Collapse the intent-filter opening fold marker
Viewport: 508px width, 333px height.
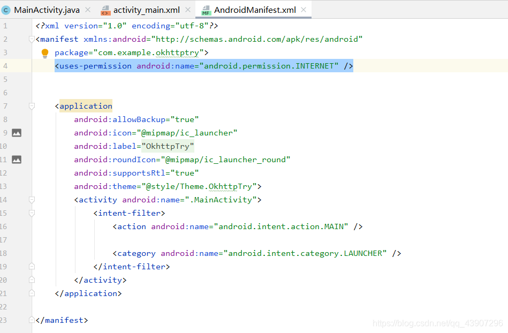click(x=32, y=213)
